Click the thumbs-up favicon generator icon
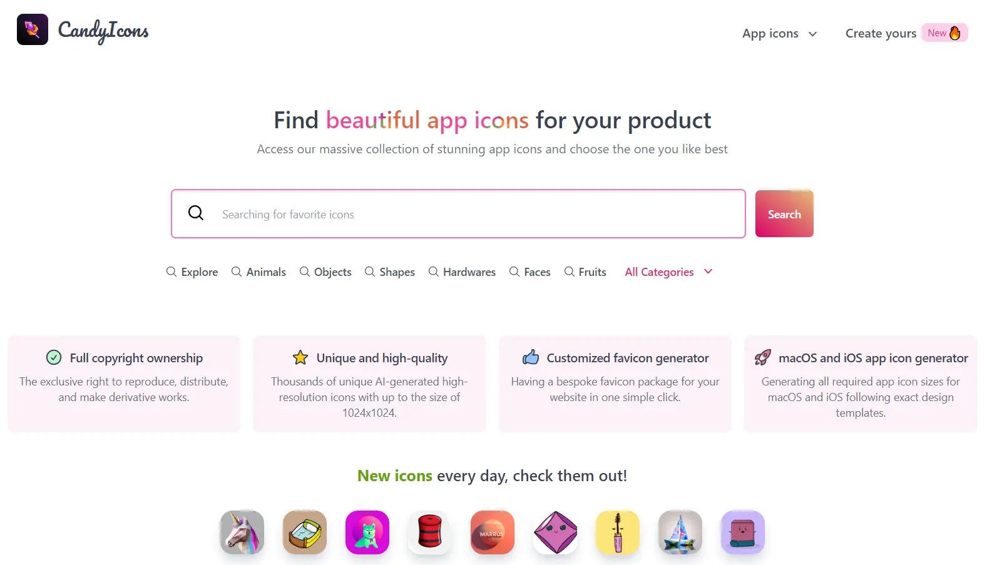 click(530, 357)
